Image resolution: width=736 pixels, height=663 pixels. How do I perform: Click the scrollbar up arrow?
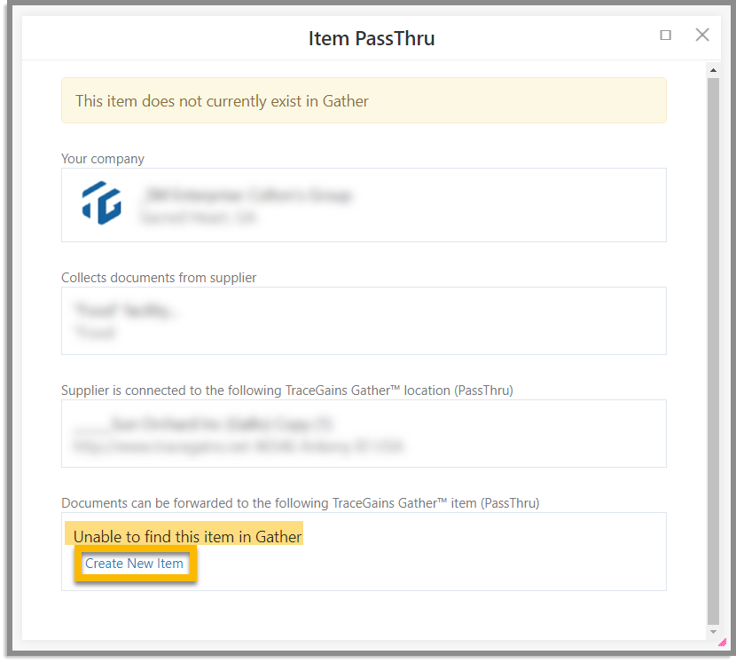(x=714, y=70)
